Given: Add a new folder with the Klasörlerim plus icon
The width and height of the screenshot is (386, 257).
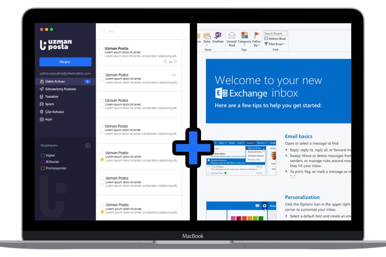Looking at the screenshot, I should (88, 146).
